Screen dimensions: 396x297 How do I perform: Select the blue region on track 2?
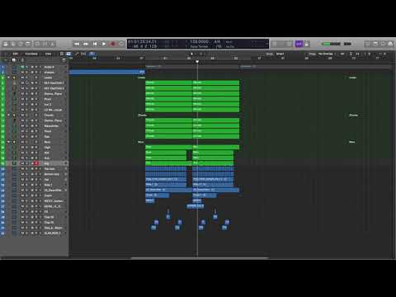tap(107, 72)
